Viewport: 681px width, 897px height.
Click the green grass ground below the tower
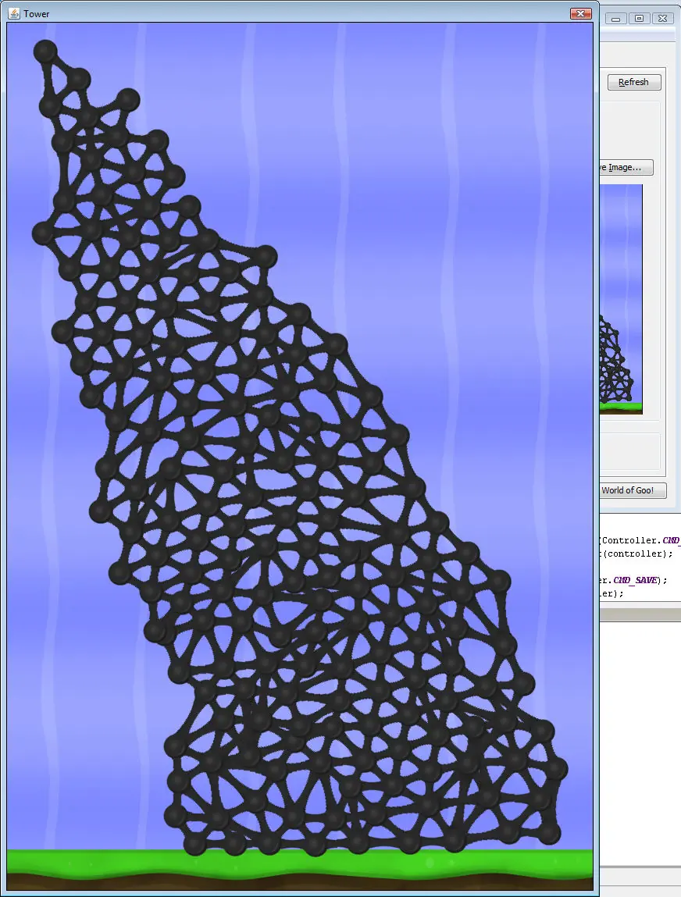pyautogui.click(x=300, y=862)
